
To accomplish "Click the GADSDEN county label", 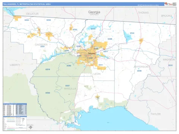I will pyautogui.click(x=41, y=44).
